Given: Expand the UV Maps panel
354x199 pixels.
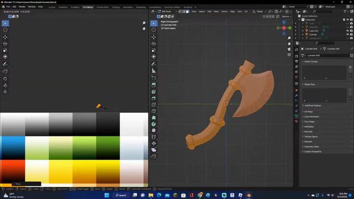Looking at the screenshot, I should (308, 112).
